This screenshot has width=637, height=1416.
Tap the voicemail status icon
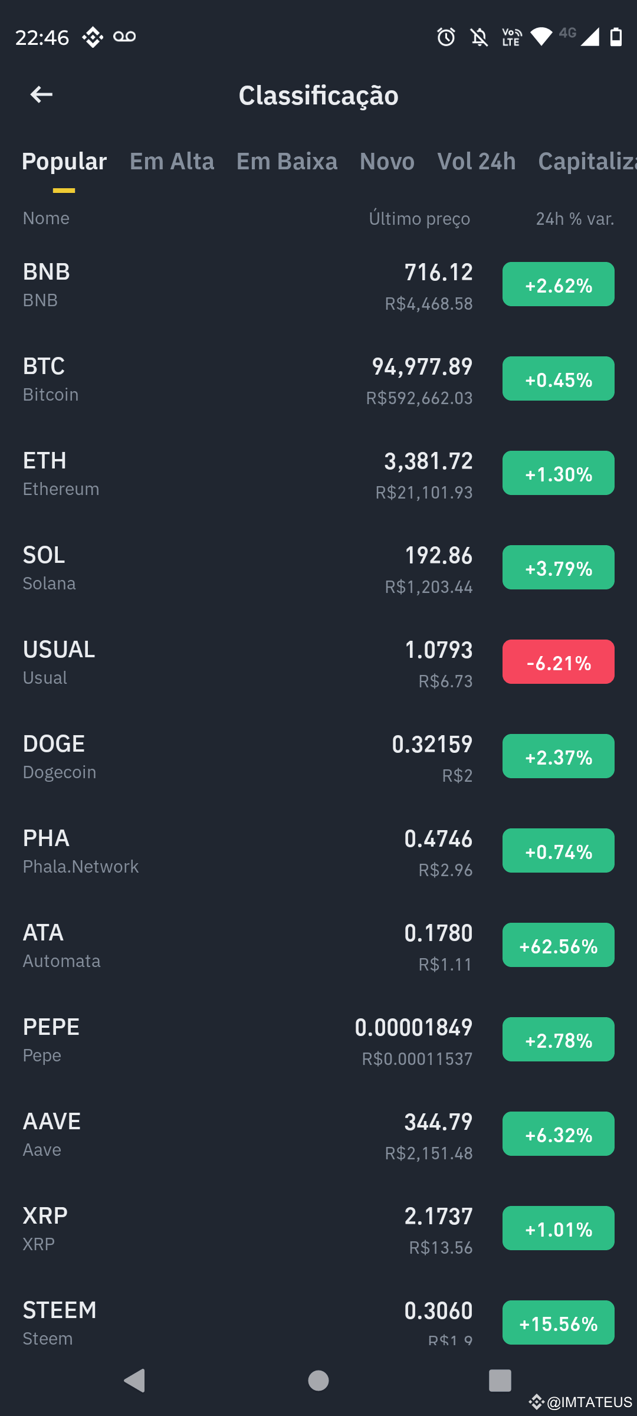click(x=124, y=37)
